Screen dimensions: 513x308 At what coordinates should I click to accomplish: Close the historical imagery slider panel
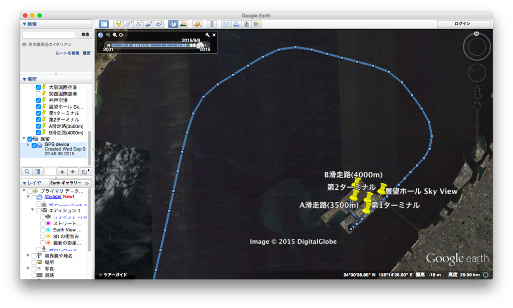coord(214,35)
